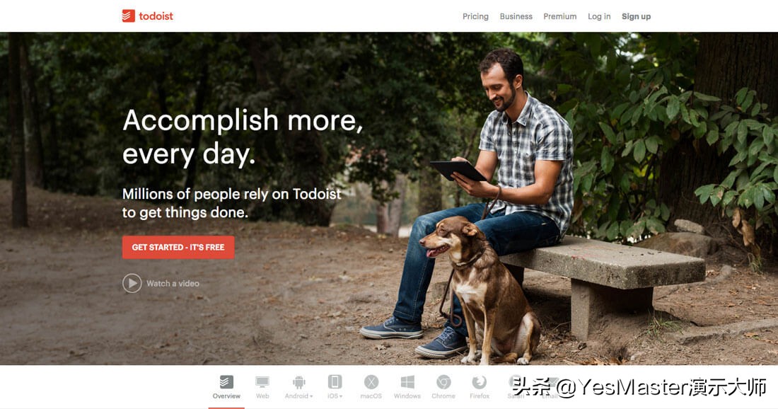Click the Safari extension icon
The width and height of the screenshot is (778, 409).
516,381
